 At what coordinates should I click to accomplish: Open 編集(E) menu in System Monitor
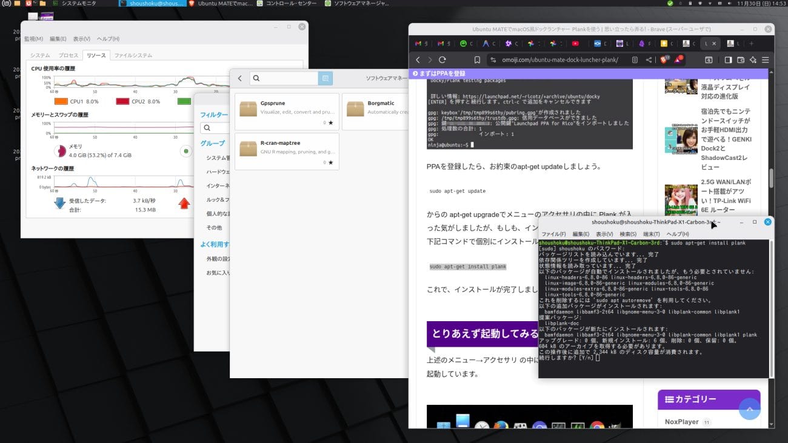(58, 39)
